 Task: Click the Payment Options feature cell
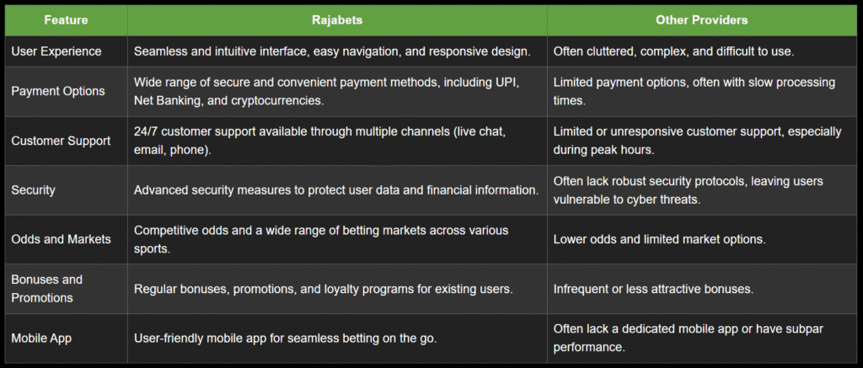click(x=66, y=91)
